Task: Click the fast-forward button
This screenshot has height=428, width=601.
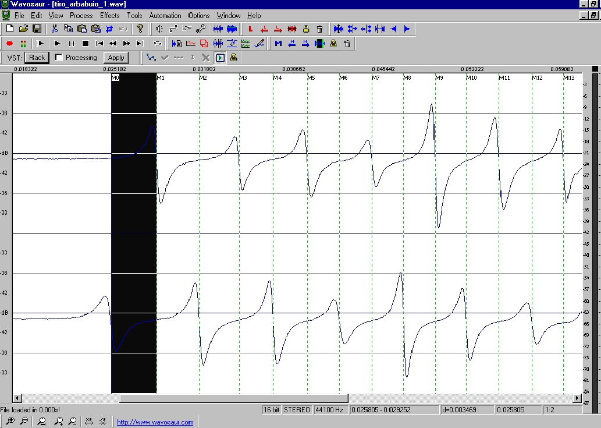Action: [x=126, y=43]
